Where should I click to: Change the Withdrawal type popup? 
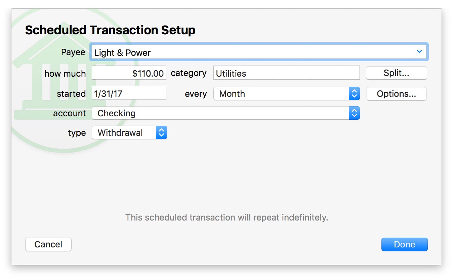coord(129,133)
